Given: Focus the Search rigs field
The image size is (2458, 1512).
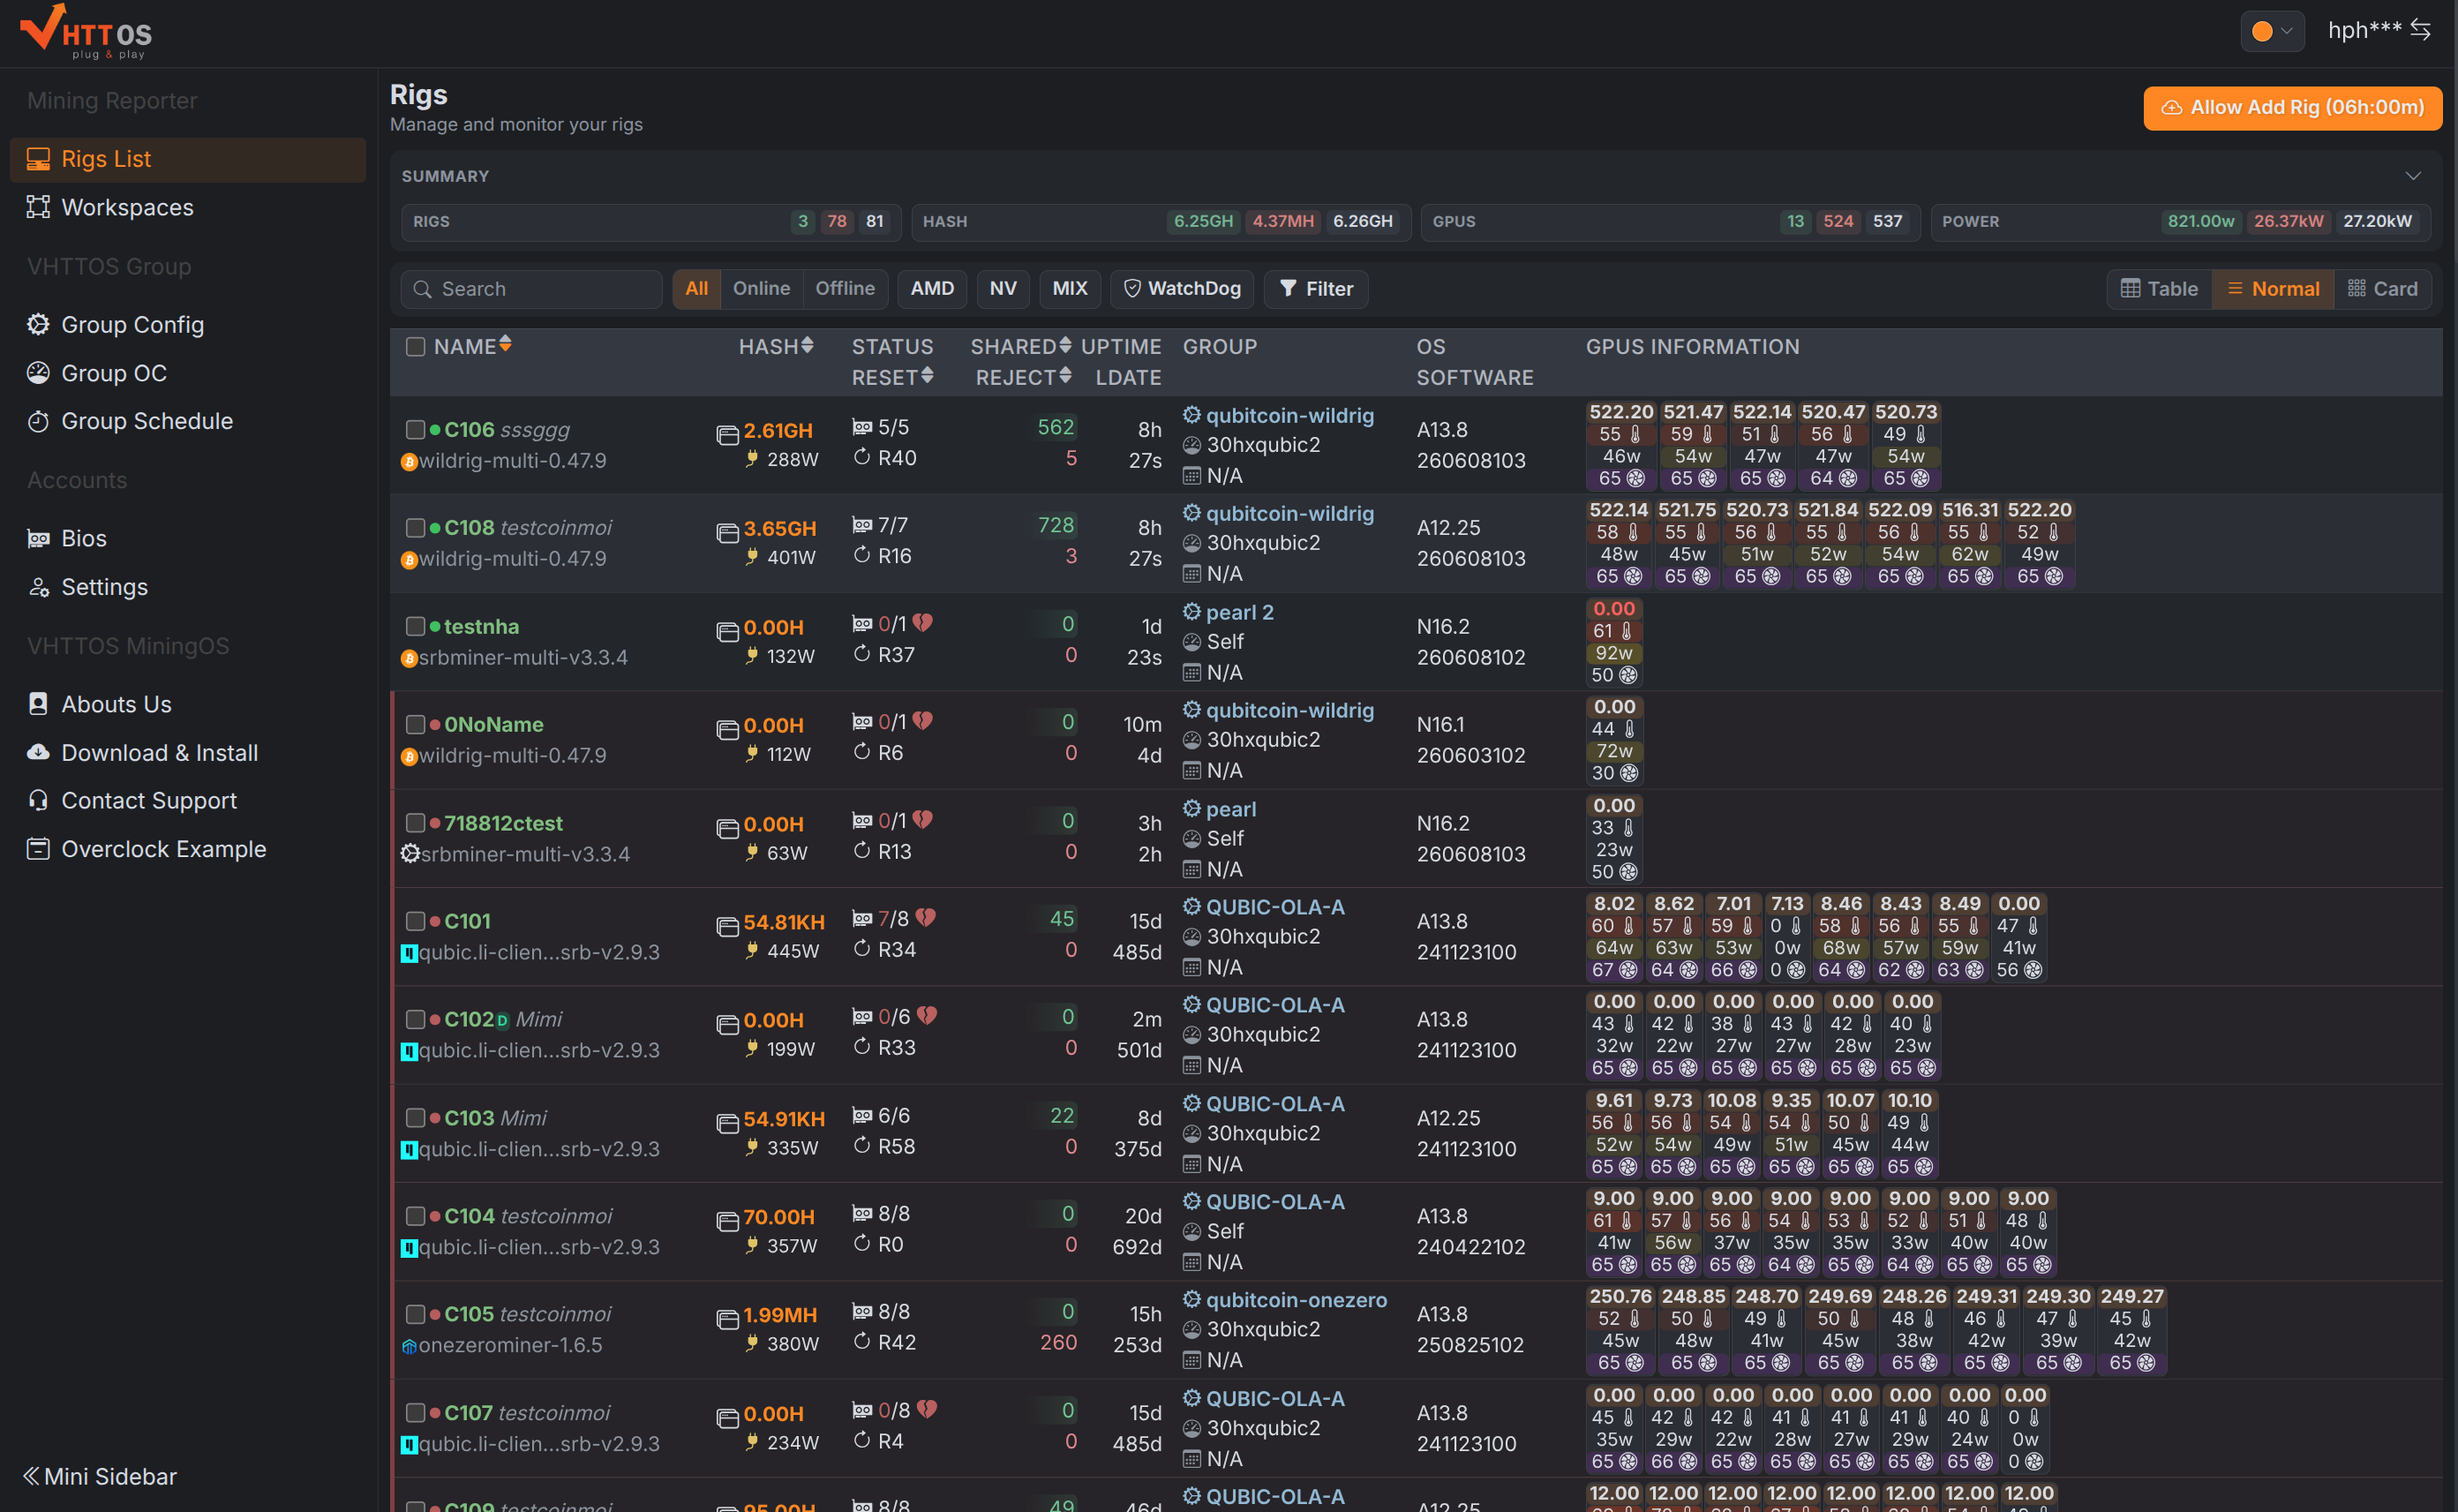Looking at the screenshot, I should (532, 289).
